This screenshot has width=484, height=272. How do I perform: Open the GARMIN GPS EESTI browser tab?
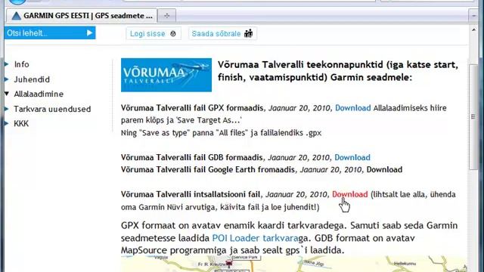82,15
